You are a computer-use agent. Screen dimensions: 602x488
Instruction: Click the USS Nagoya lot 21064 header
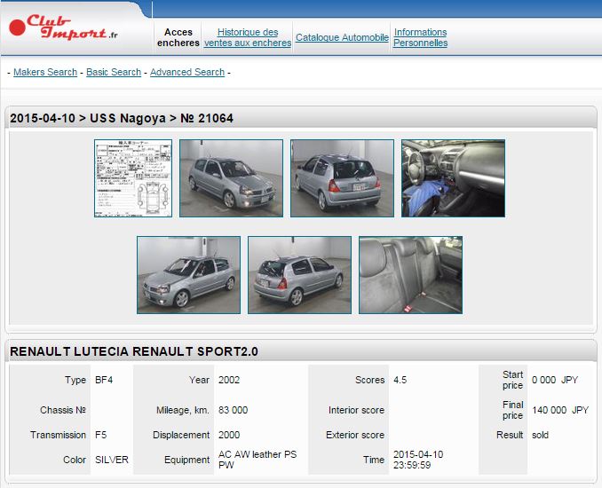click(x=122, y=118)
